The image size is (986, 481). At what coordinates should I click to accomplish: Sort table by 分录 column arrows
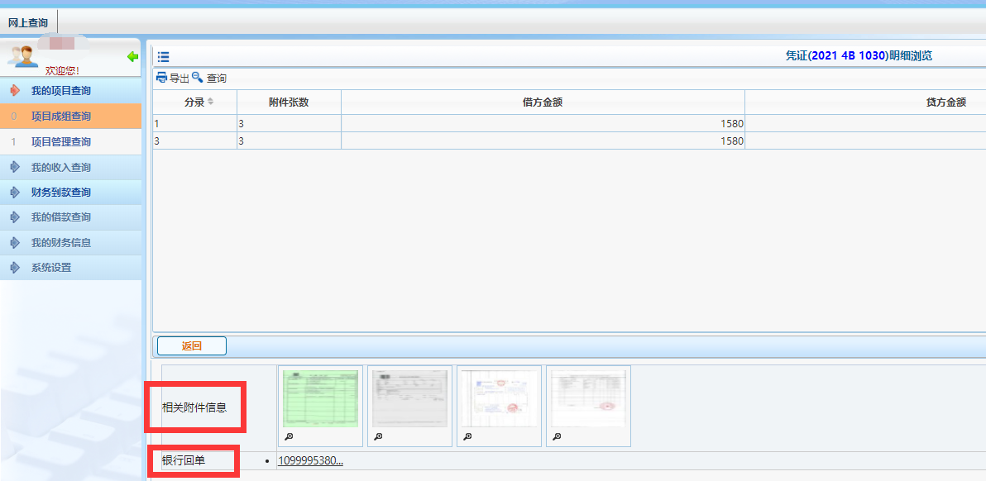(x=210, y=102)
